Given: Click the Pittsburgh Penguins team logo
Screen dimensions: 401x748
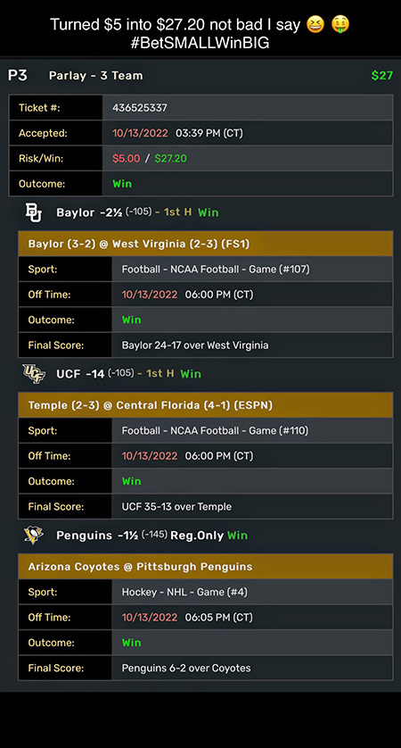Looking at the screenshot, I should click(x=33, y=535).
